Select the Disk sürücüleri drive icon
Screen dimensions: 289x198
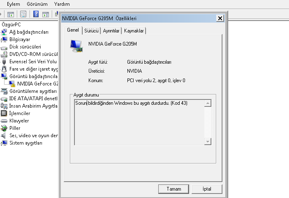click(5, 47)
